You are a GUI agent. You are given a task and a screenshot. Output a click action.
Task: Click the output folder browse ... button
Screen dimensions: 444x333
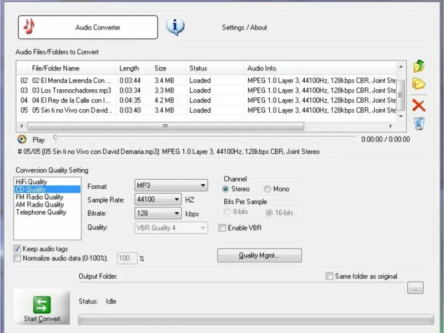(x=415, y=288)
